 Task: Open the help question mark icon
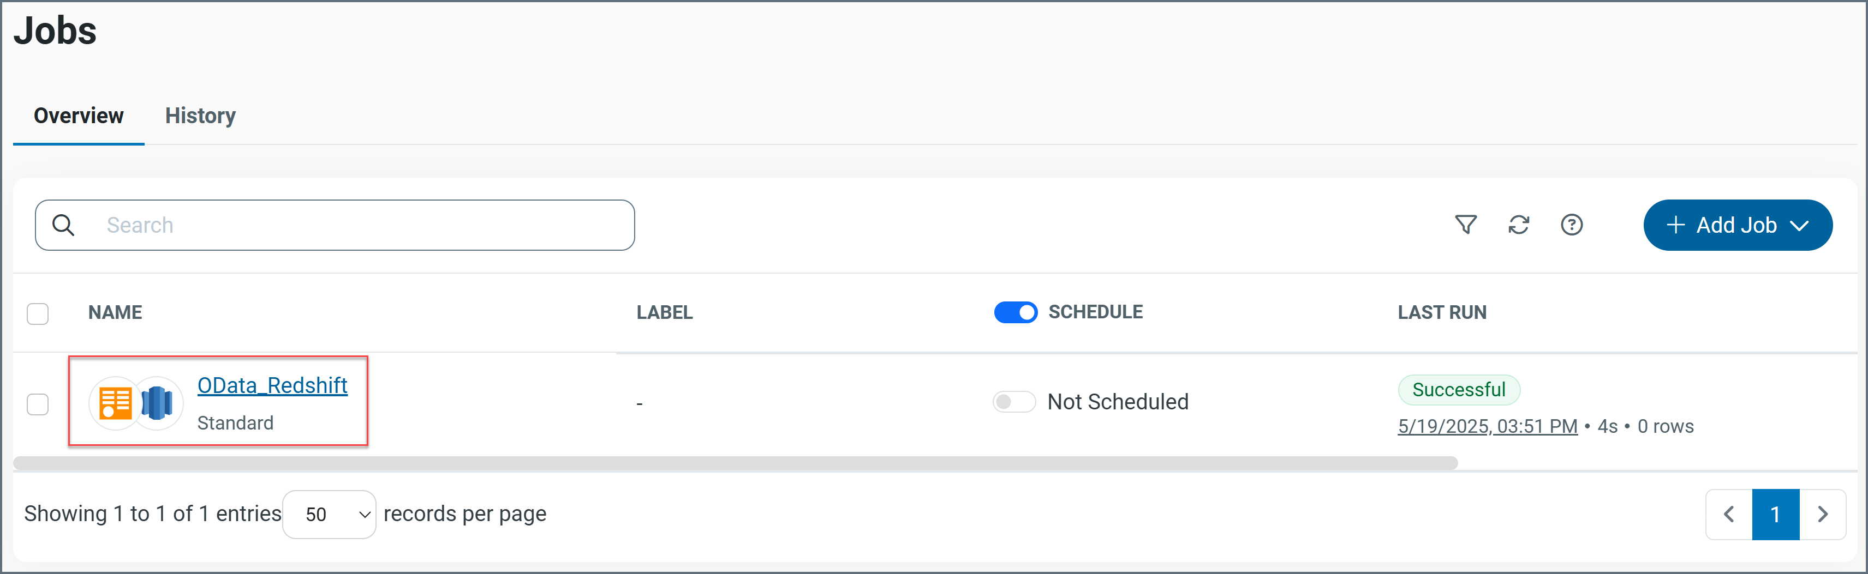click(x=1572, y=225)
